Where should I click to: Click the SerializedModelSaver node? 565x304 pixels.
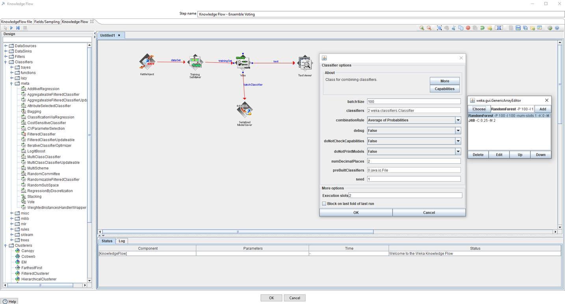point(244,110)
